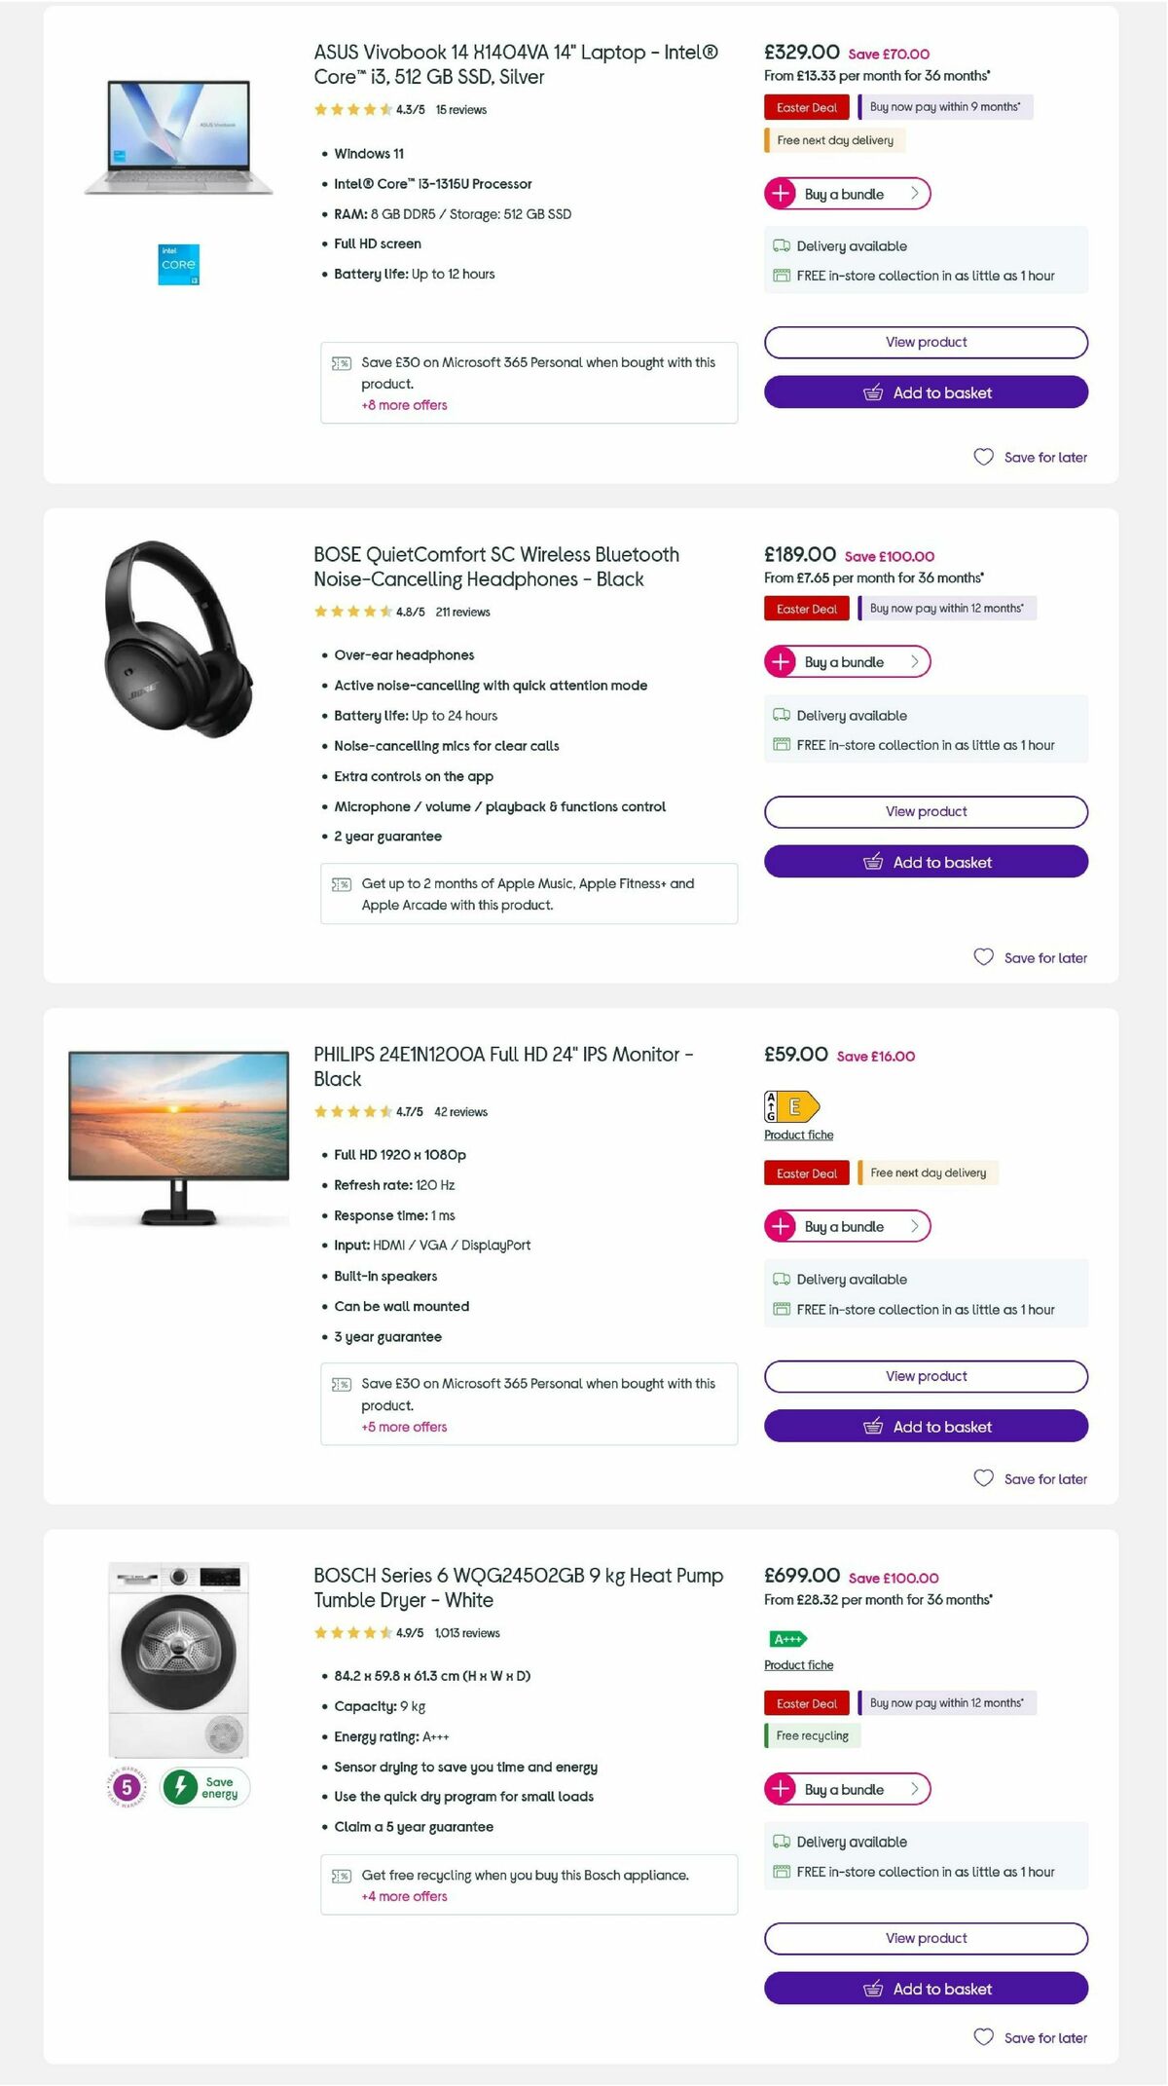Click the basket icon on the laptop's Add to basket
This screenshot has height=2086, width=1168.
tap(874, 392)
